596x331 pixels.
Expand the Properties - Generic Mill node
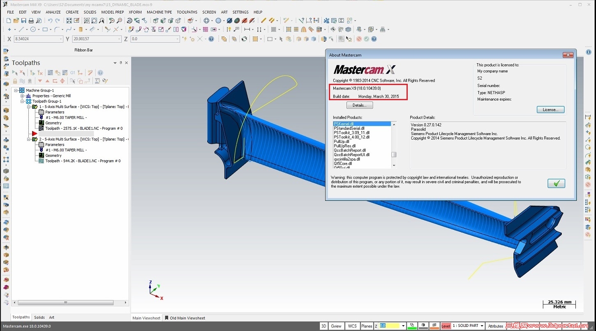click(22, 96)
